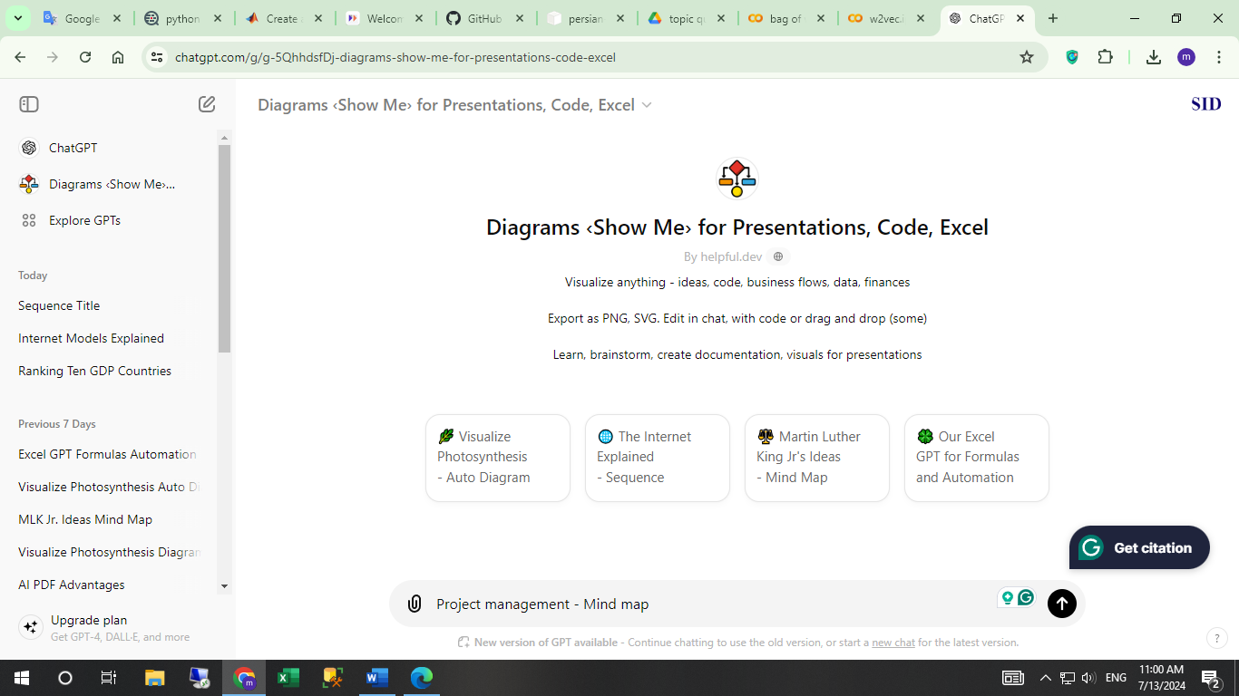Click 'By helpful.dev' author text

[x=724, y=256]
